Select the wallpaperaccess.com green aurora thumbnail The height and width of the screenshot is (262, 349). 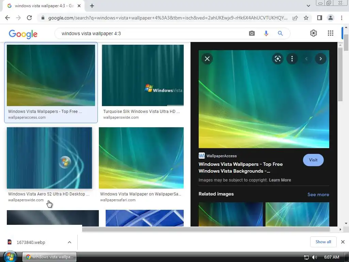point(51,75)
